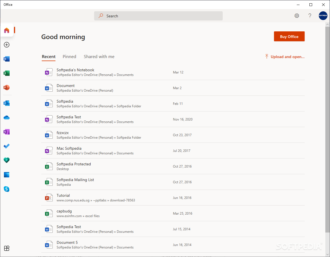Screen dimensions: 330x257
Task: Open OneDrive cloud icon in sidebar
Action: 7,117
